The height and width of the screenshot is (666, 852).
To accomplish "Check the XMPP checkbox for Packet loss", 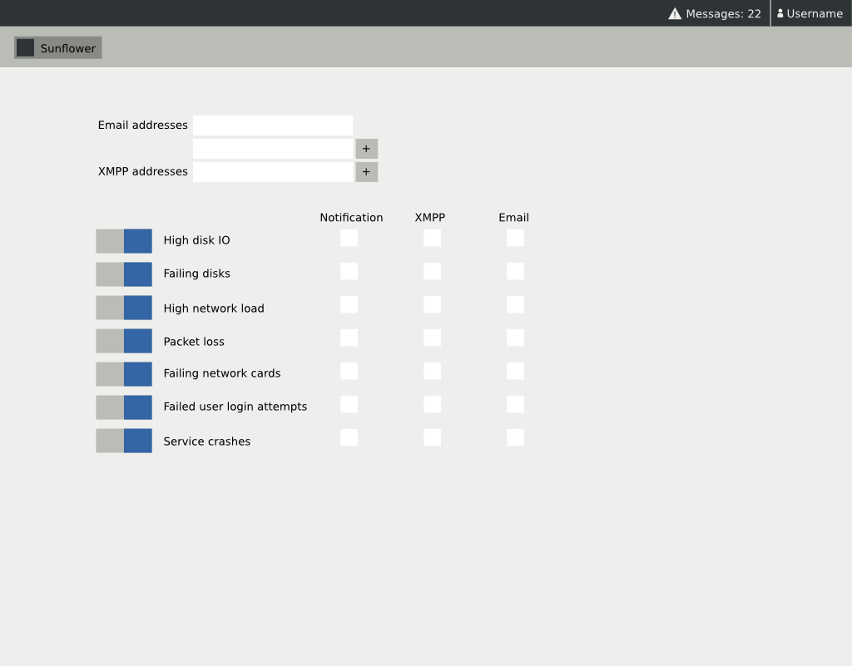I will 432,338.
